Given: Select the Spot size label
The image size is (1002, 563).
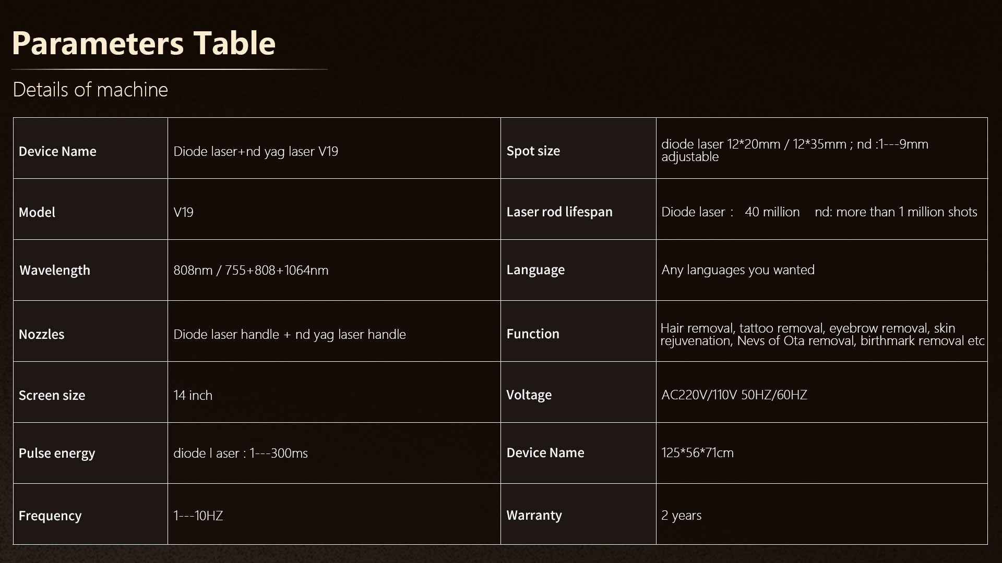Looking at the screenshot, I should [533, 151].
